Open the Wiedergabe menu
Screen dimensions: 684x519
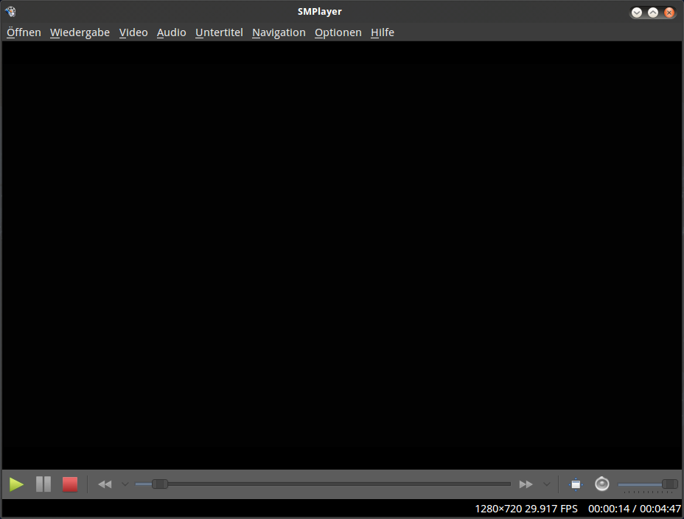click(80, 32)
